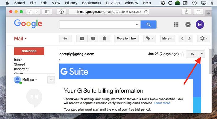This screenshot has height=119, width=217.
Task: Open the Help menu
Action: tap(147, 3)
